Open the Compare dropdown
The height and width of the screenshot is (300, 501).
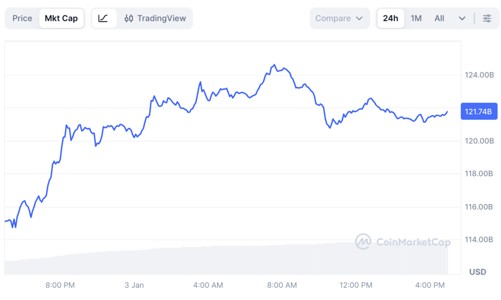340,18
